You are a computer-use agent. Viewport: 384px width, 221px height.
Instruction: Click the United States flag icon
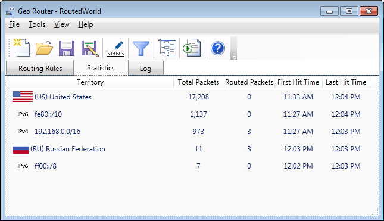point(23,97)
